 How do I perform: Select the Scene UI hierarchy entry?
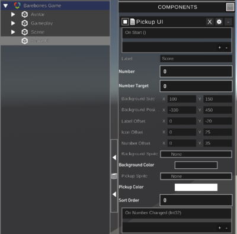(x=55, y=41)
